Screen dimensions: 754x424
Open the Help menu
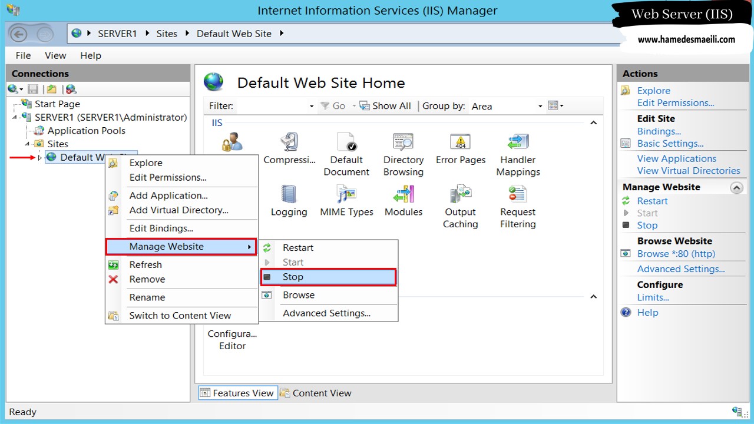(x=91, y=55)
